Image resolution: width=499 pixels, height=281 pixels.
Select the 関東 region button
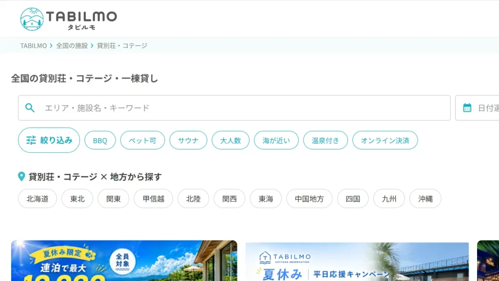114,199
